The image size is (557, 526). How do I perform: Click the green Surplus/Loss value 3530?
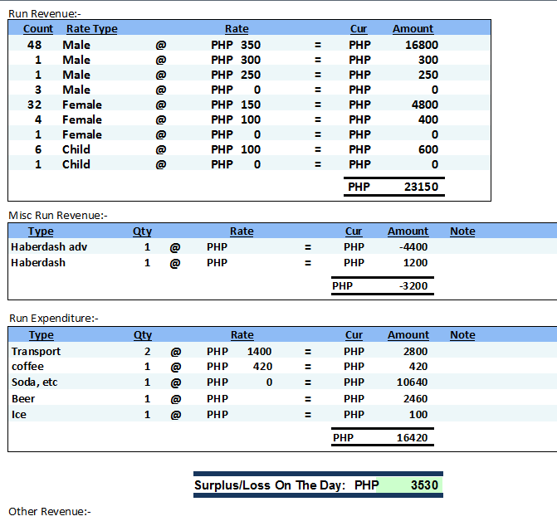[x=423, y=485]
